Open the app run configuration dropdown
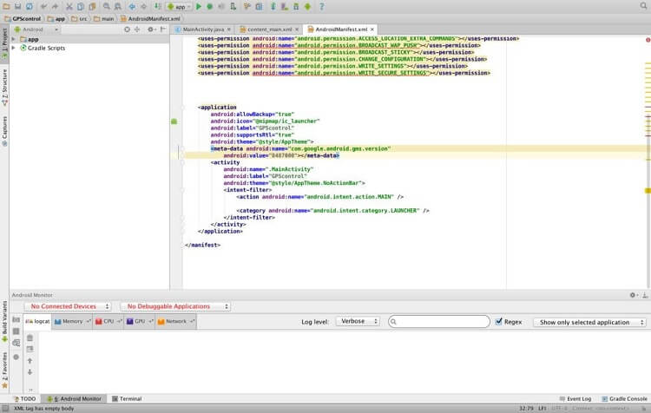Image resolution: width=651 pixels, height=413 pixels. pyautogui.click(x=179, y=7)
